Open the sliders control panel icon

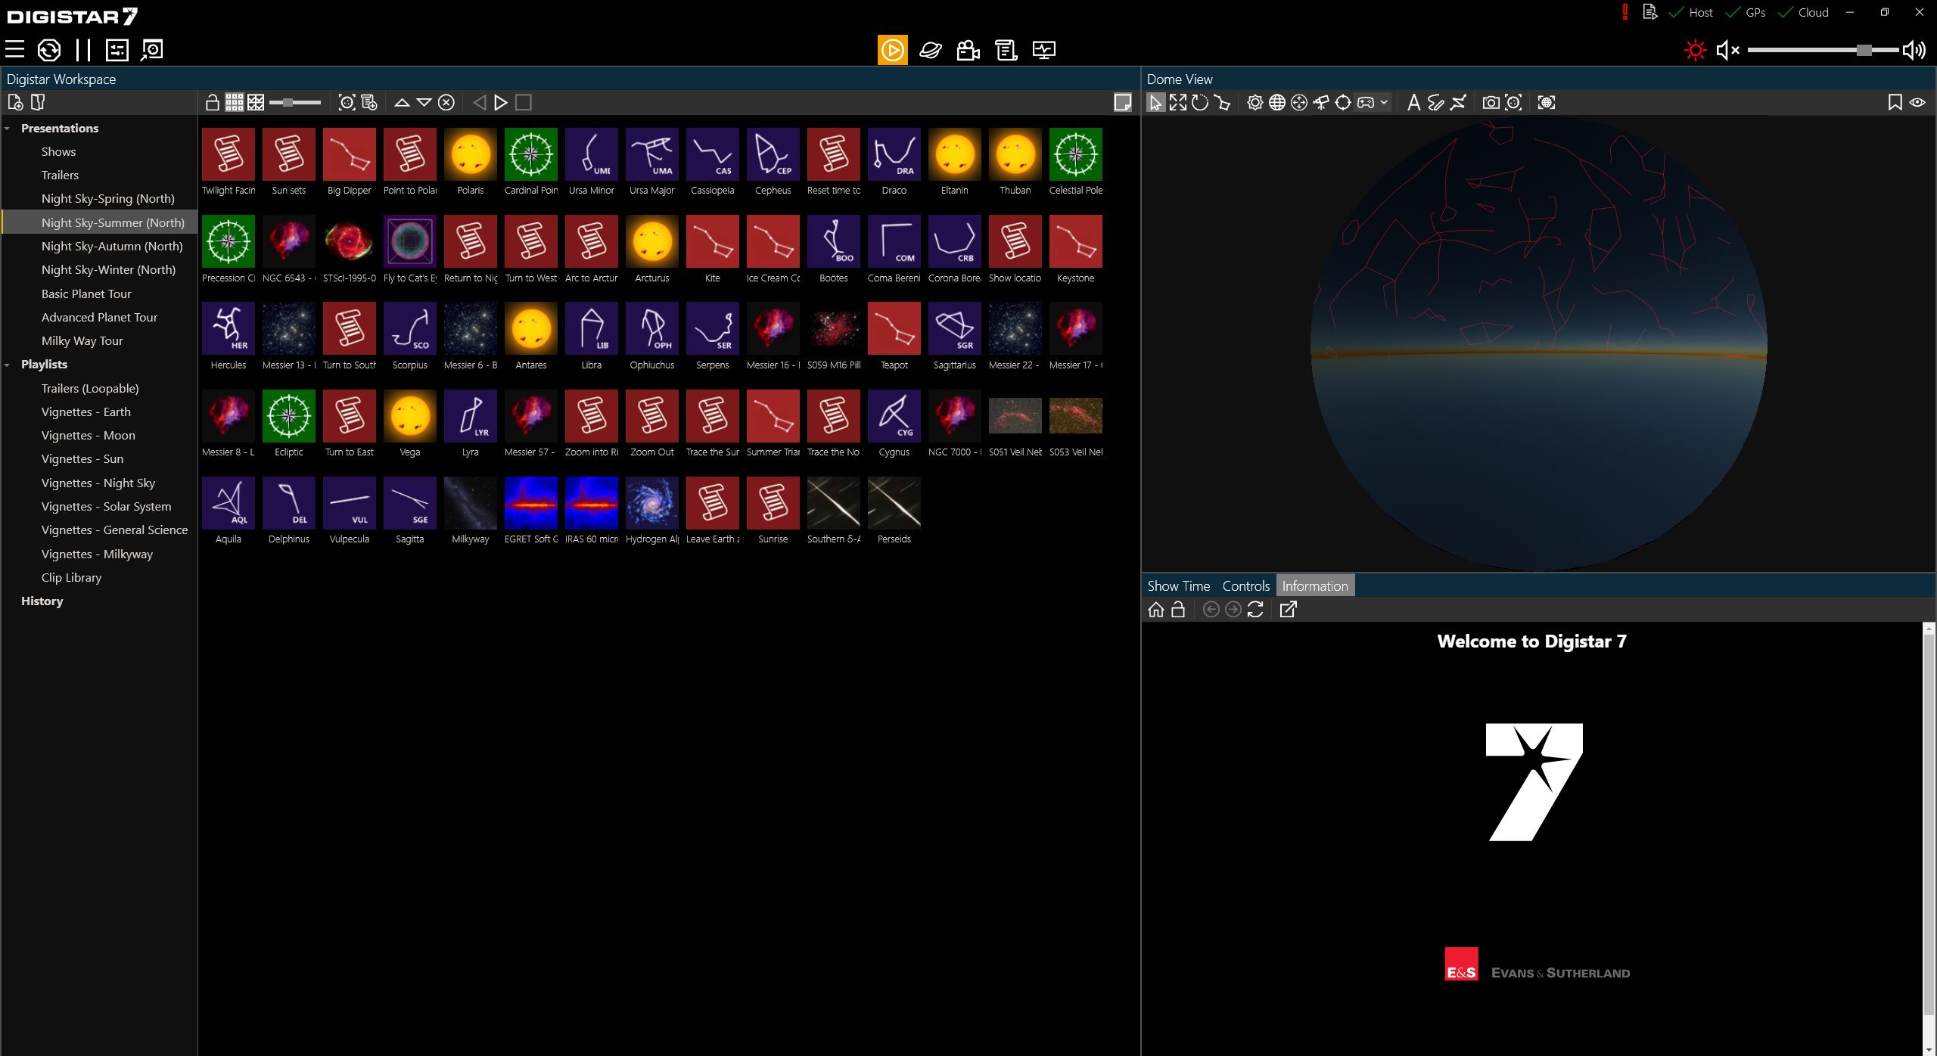(117, 50)
